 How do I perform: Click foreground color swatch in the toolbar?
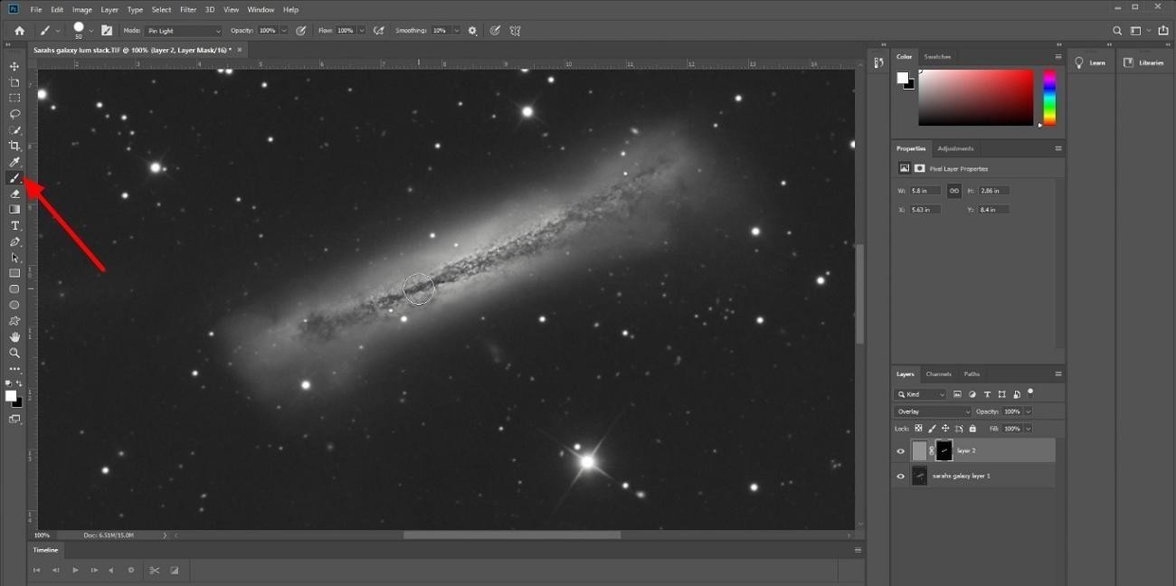click(10, 395)
